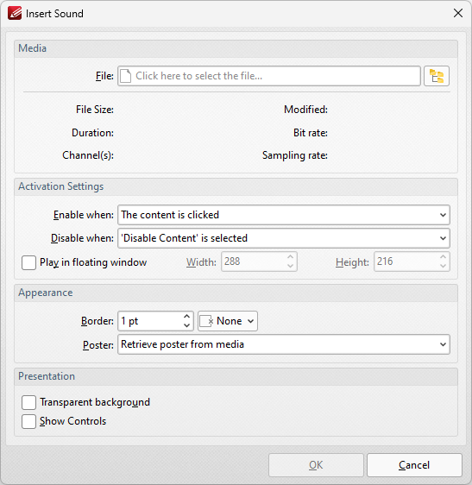Click the OK button

pos(316,465)
